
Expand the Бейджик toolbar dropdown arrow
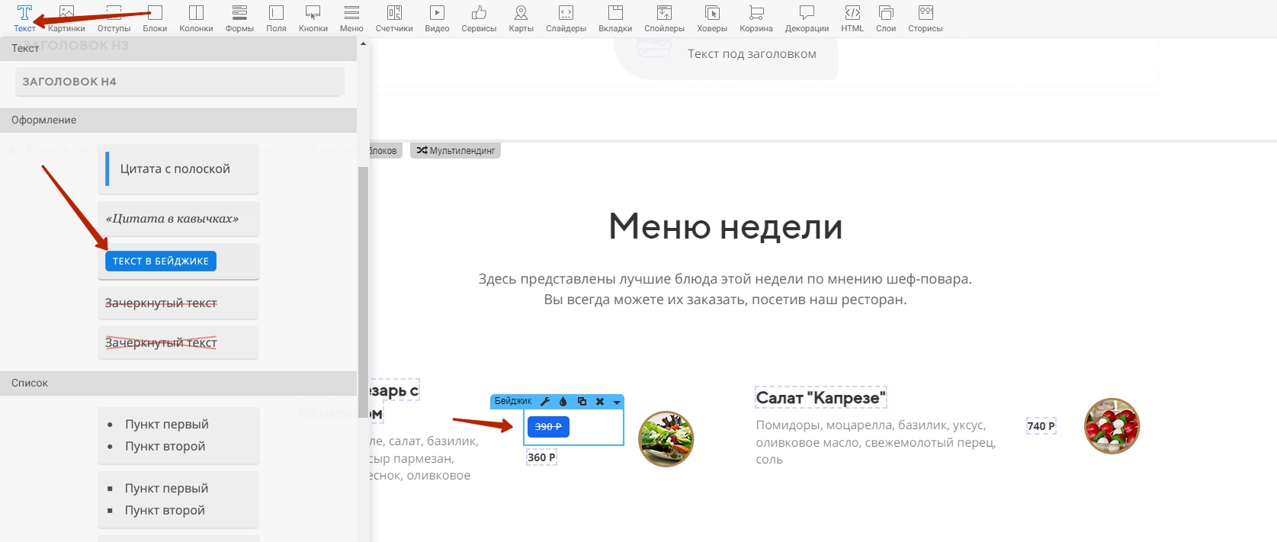617,402
